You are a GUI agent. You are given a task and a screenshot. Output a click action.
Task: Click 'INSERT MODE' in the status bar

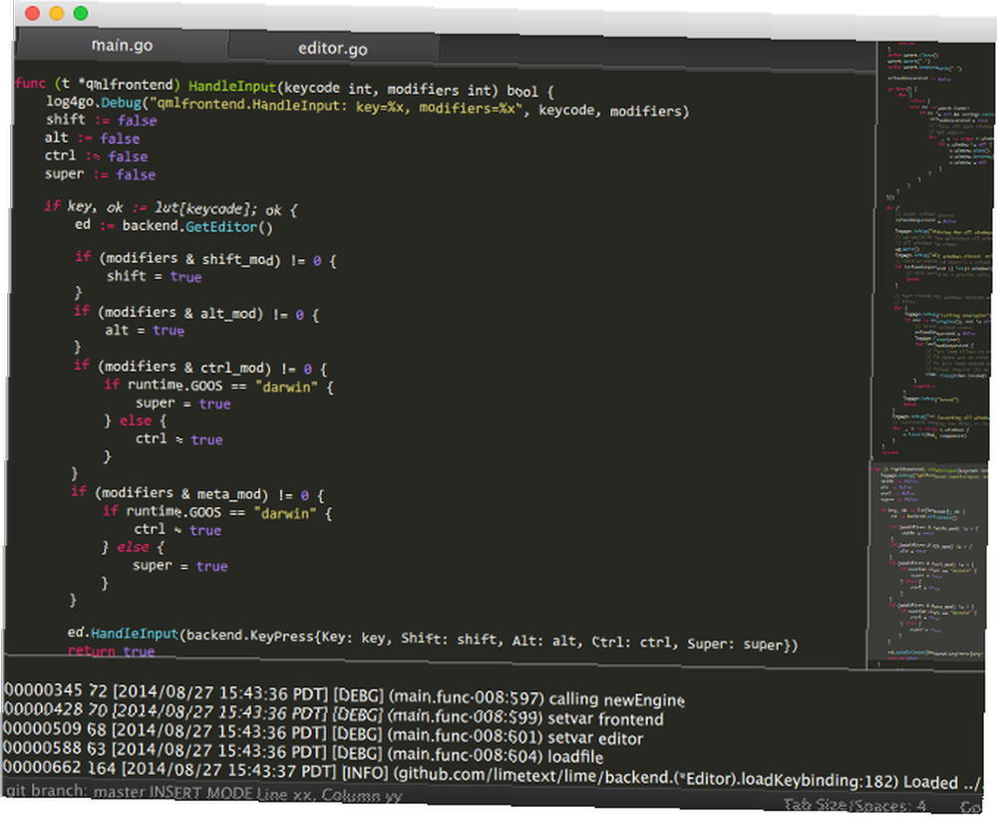(200, 793)
